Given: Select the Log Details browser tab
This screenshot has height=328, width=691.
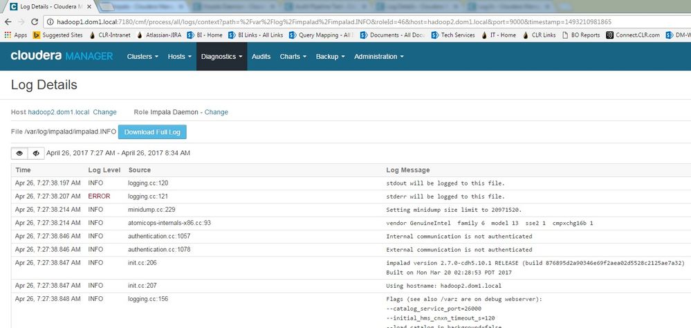Looking at the screenshot, I should 50,7.
